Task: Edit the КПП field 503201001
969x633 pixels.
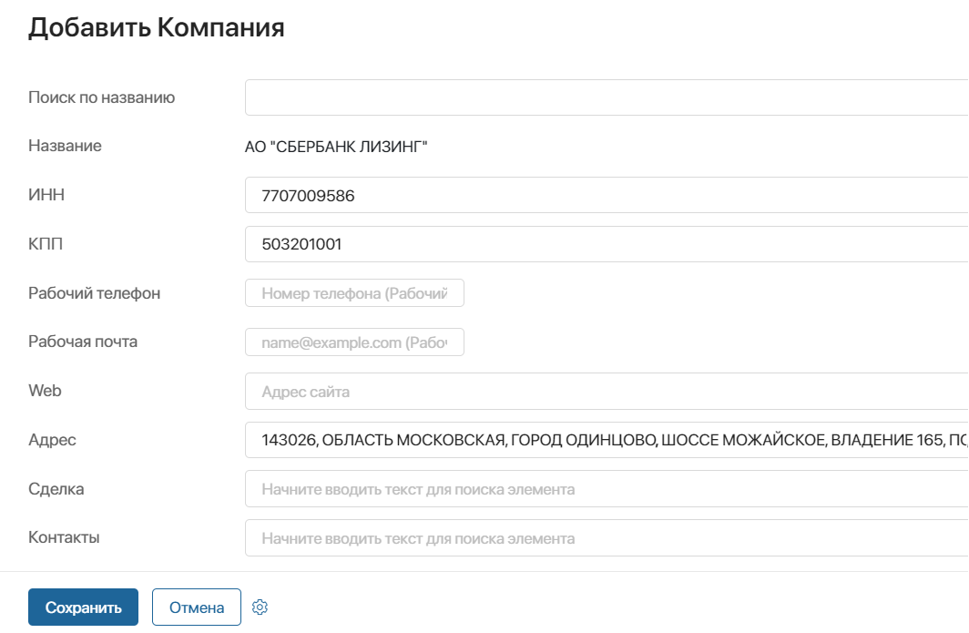Action: (x=607, y=244)
